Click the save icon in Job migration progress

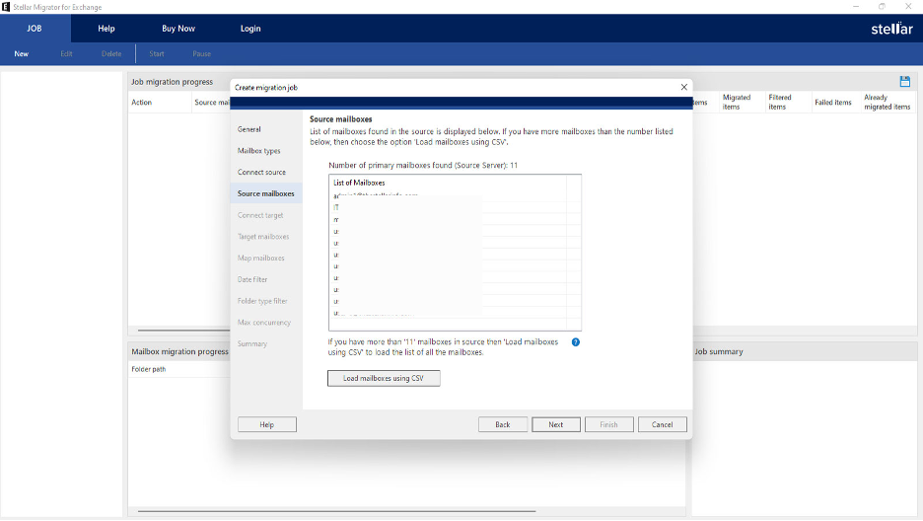pos(904,81)
